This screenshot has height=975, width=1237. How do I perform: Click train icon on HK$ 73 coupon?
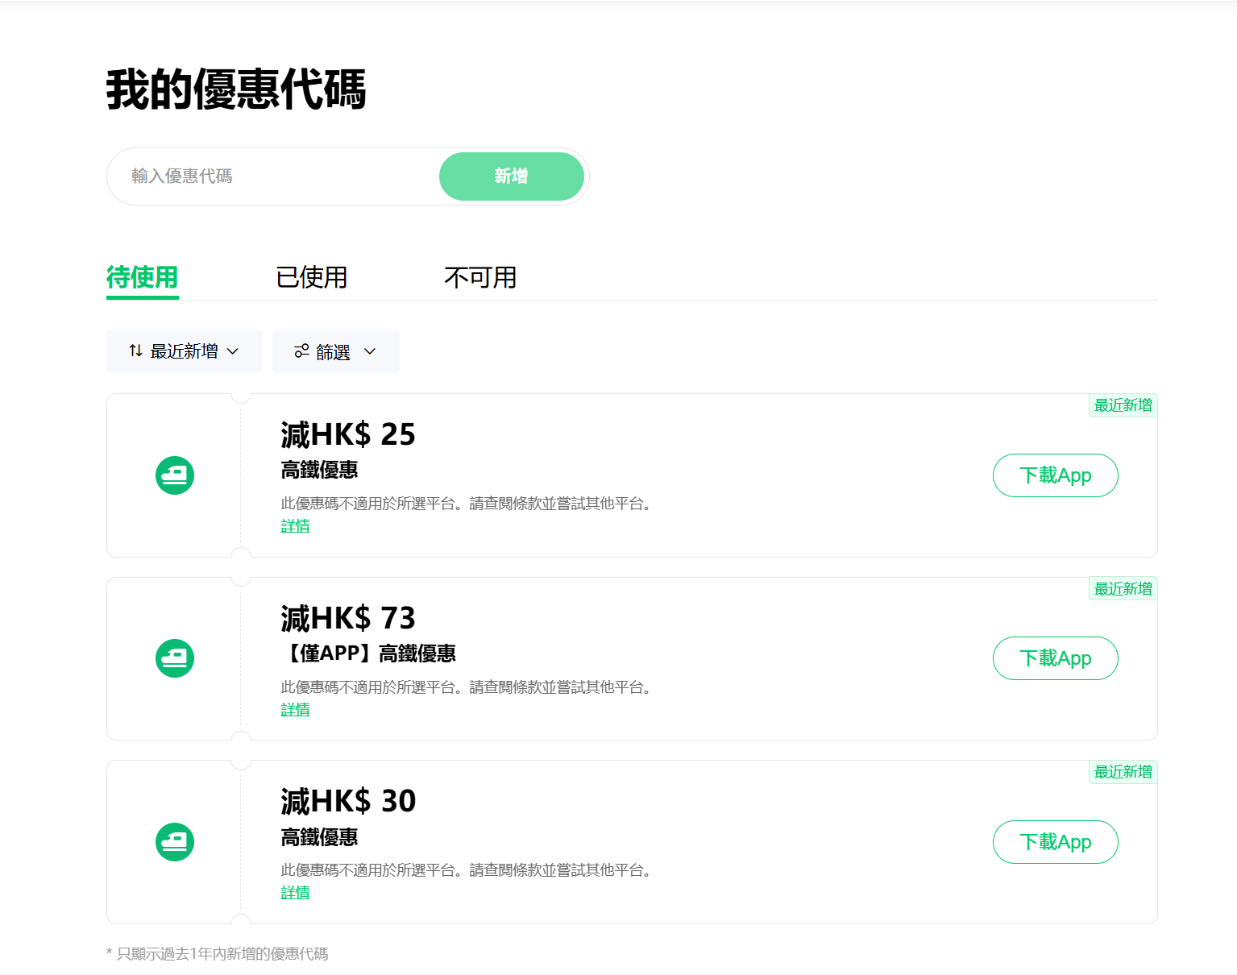(175, 658)
